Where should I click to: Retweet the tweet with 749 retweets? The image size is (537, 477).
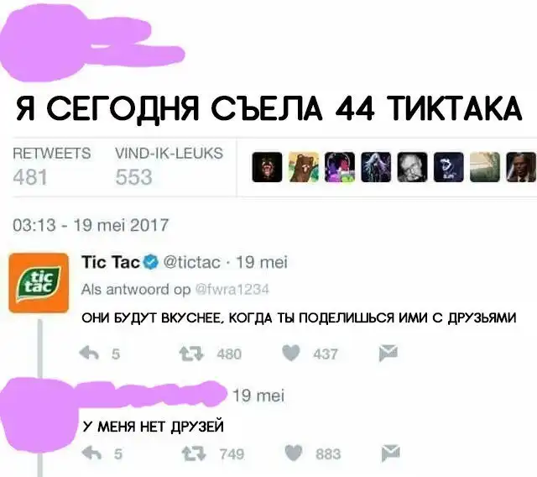pos(194,454)
